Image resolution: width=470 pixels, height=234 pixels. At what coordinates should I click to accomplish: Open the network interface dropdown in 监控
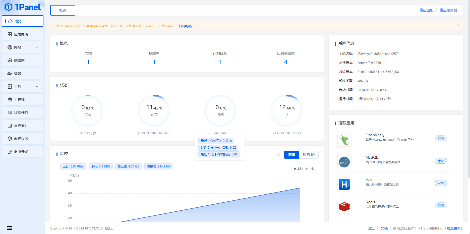[264, 155]
